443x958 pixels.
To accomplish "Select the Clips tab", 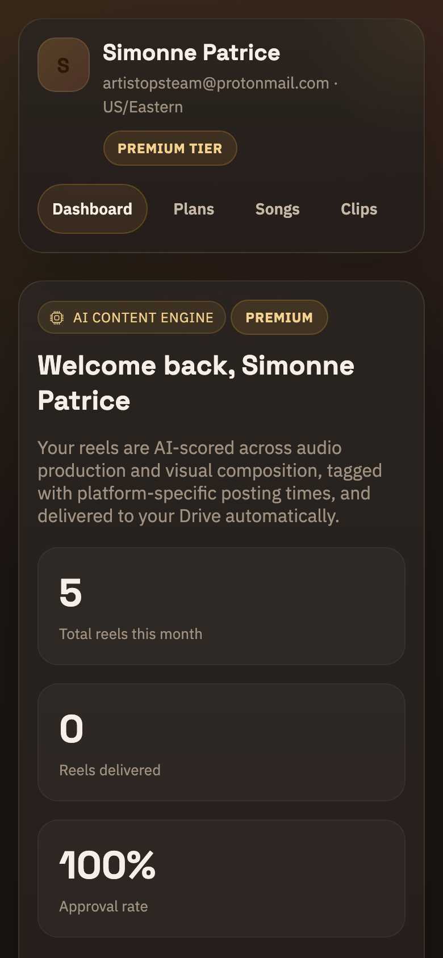I will tap(359, 209).
